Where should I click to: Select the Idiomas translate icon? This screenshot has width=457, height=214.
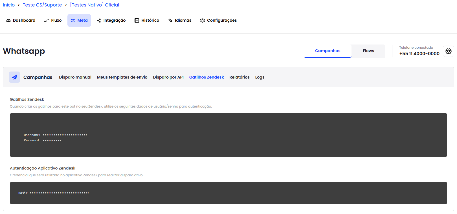click(170, 21)
